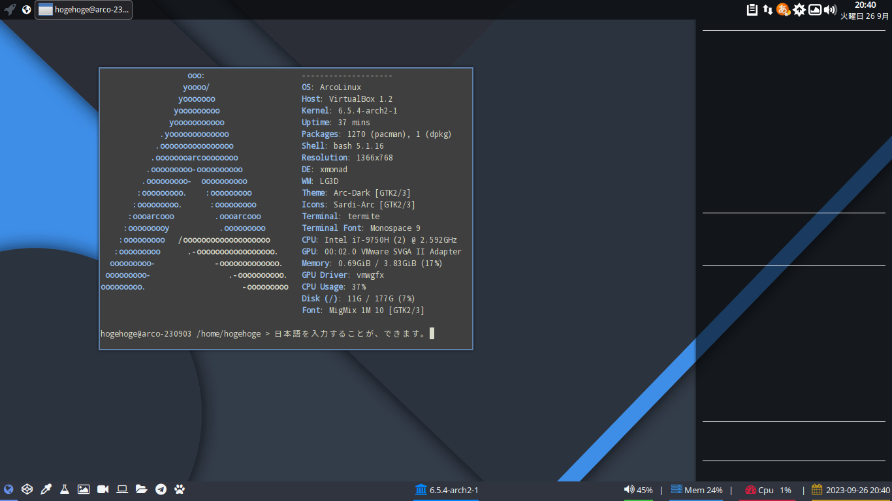892x501 pixels.
Task: Open the network up/down arrows tray icon
Action: click(x=768, y=10)
